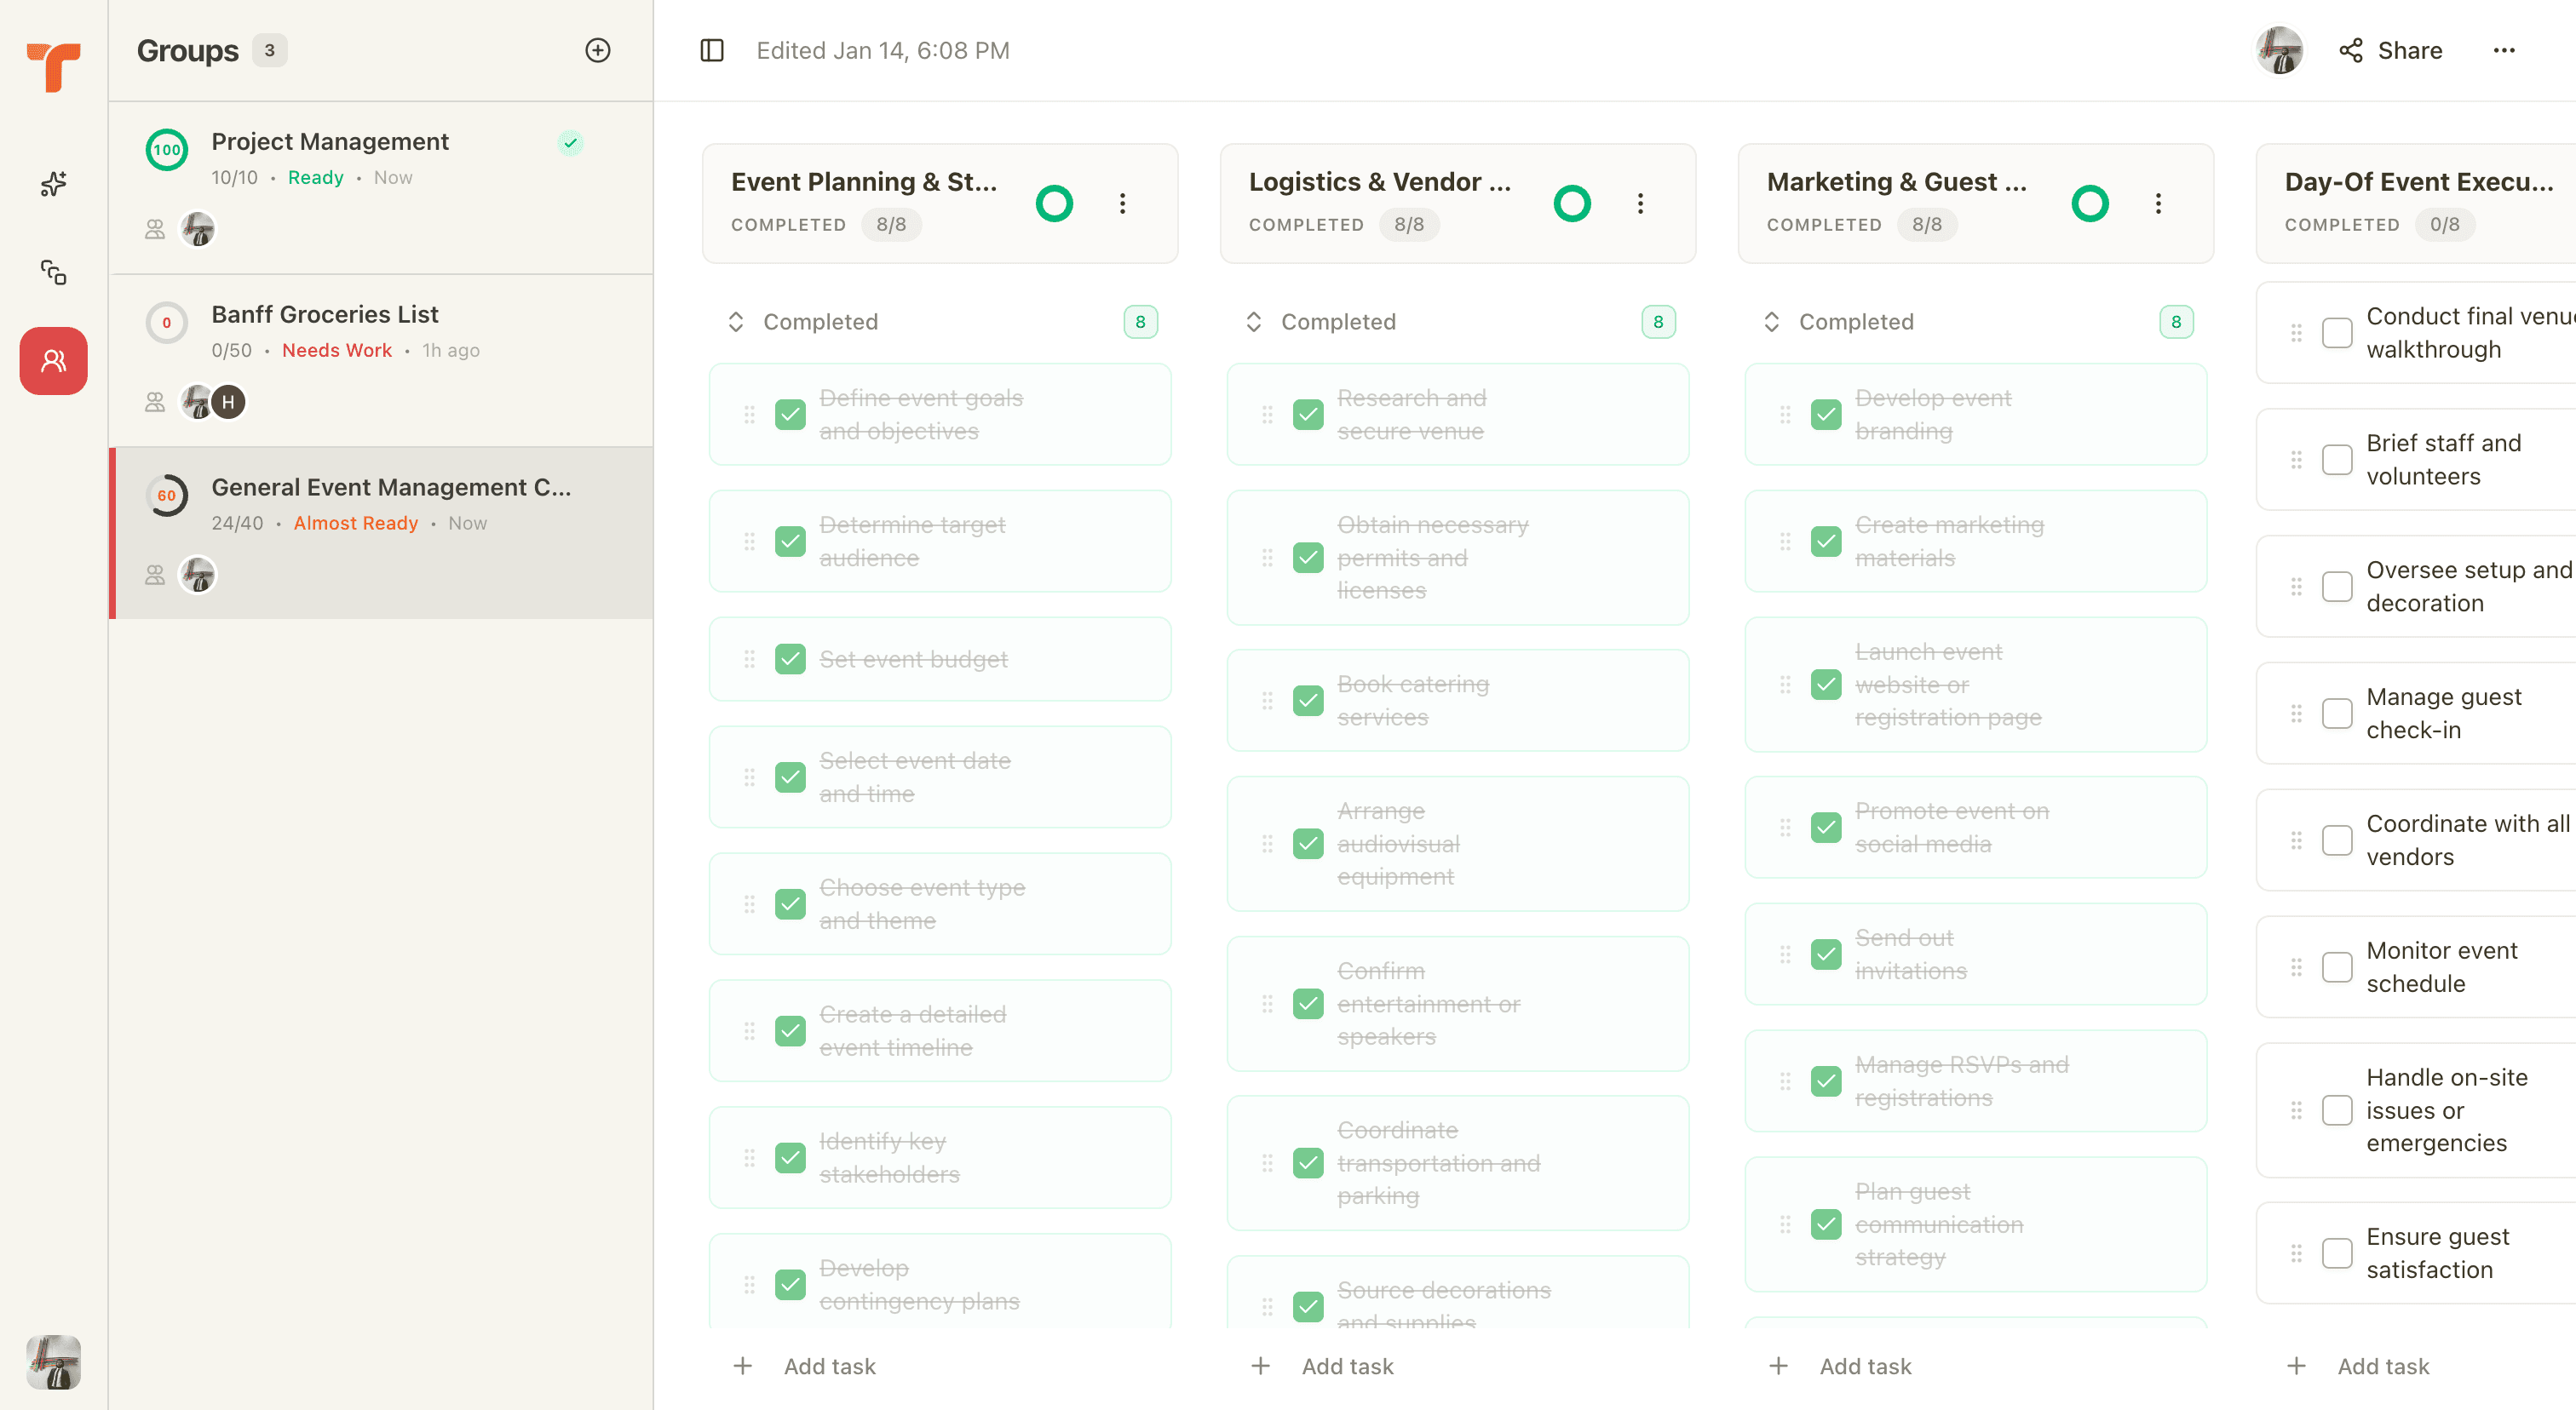Open the Project Management group
The image size is (2576, 1410).
tap(381, 186)
